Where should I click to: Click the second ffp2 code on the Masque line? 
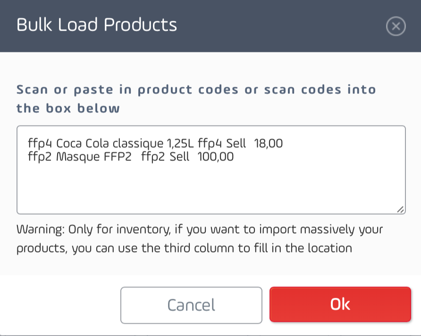click(153, 157)
